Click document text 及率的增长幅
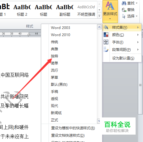143x142 pixels. pos(14,106)
